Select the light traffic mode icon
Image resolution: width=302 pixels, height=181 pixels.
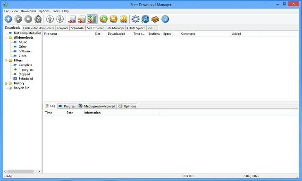(x=72, y=19)
